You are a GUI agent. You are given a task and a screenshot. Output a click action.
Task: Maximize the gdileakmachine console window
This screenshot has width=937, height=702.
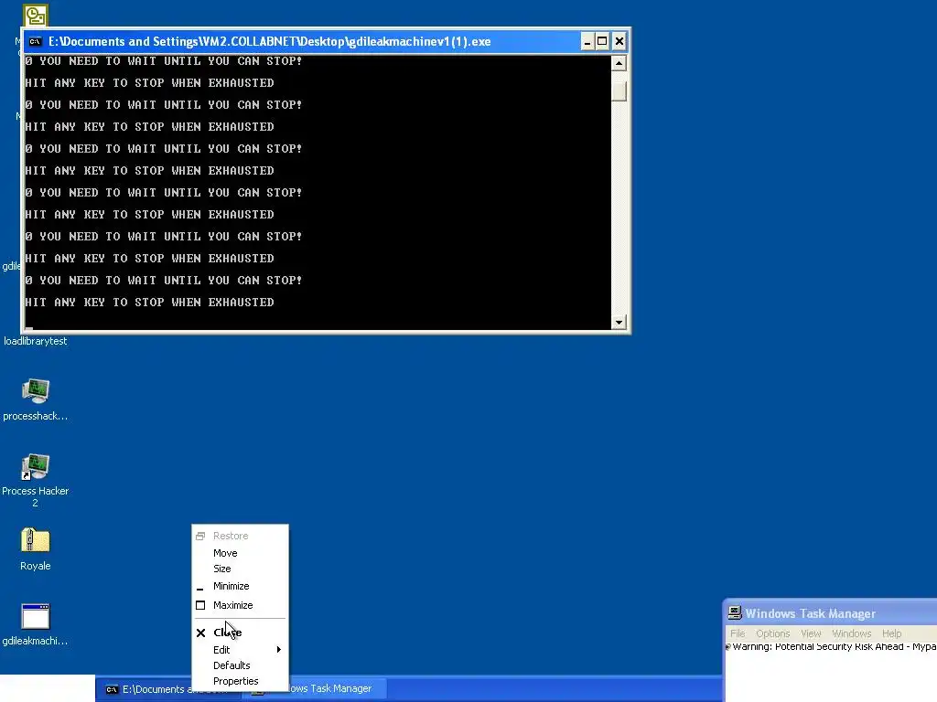coord(602,41)
